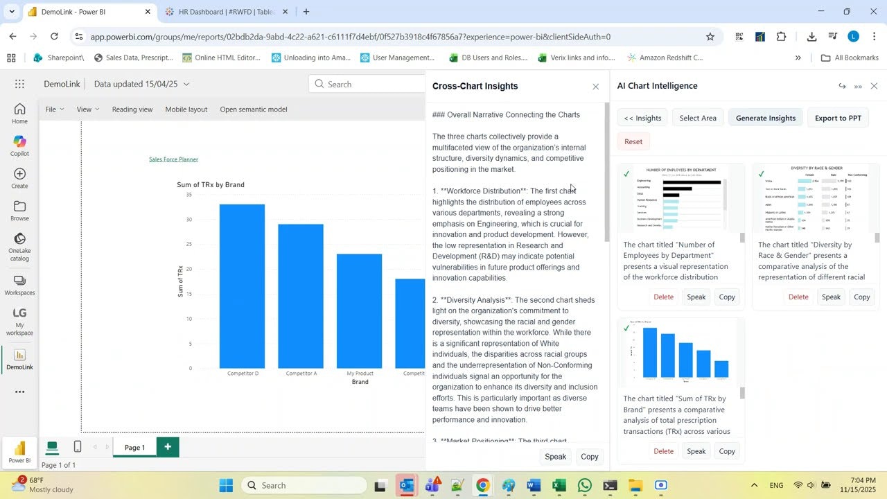Toggle checkmark on Employees by Department insight
This screenshot has height=499, width=887.
(626, 173)
